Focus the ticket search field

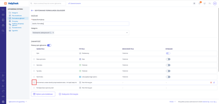coord(47,3)
